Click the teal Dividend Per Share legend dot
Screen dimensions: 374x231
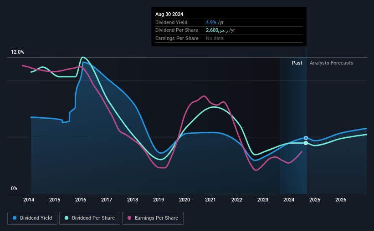(x=67, y=218)
